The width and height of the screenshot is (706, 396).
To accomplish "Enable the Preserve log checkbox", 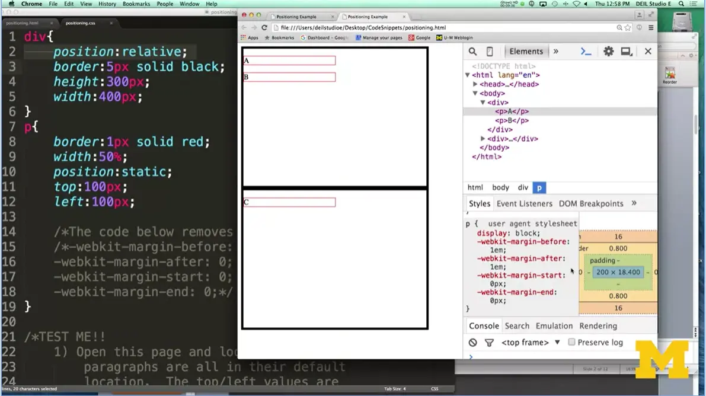I will click(x=571, y=342).
